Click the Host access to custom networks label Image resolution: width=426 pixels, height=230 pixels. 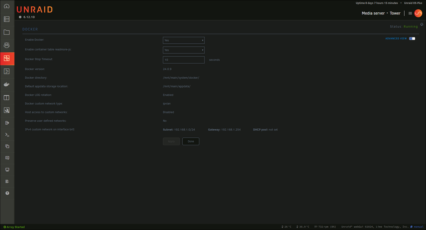pyautogui.click(x=46, y=112)
